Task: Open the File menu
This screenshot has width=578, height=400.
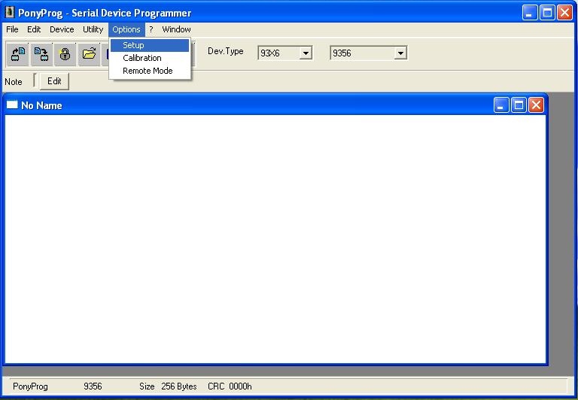Action: pyautogui.click(x=12, y=29)
